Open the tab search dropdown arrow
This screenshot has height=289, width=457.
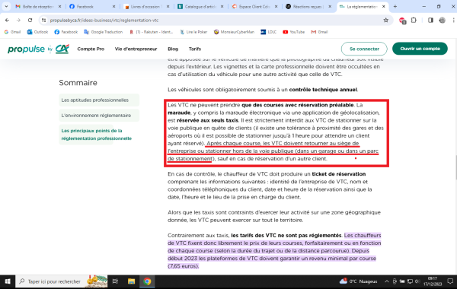[x=6, y=6]
